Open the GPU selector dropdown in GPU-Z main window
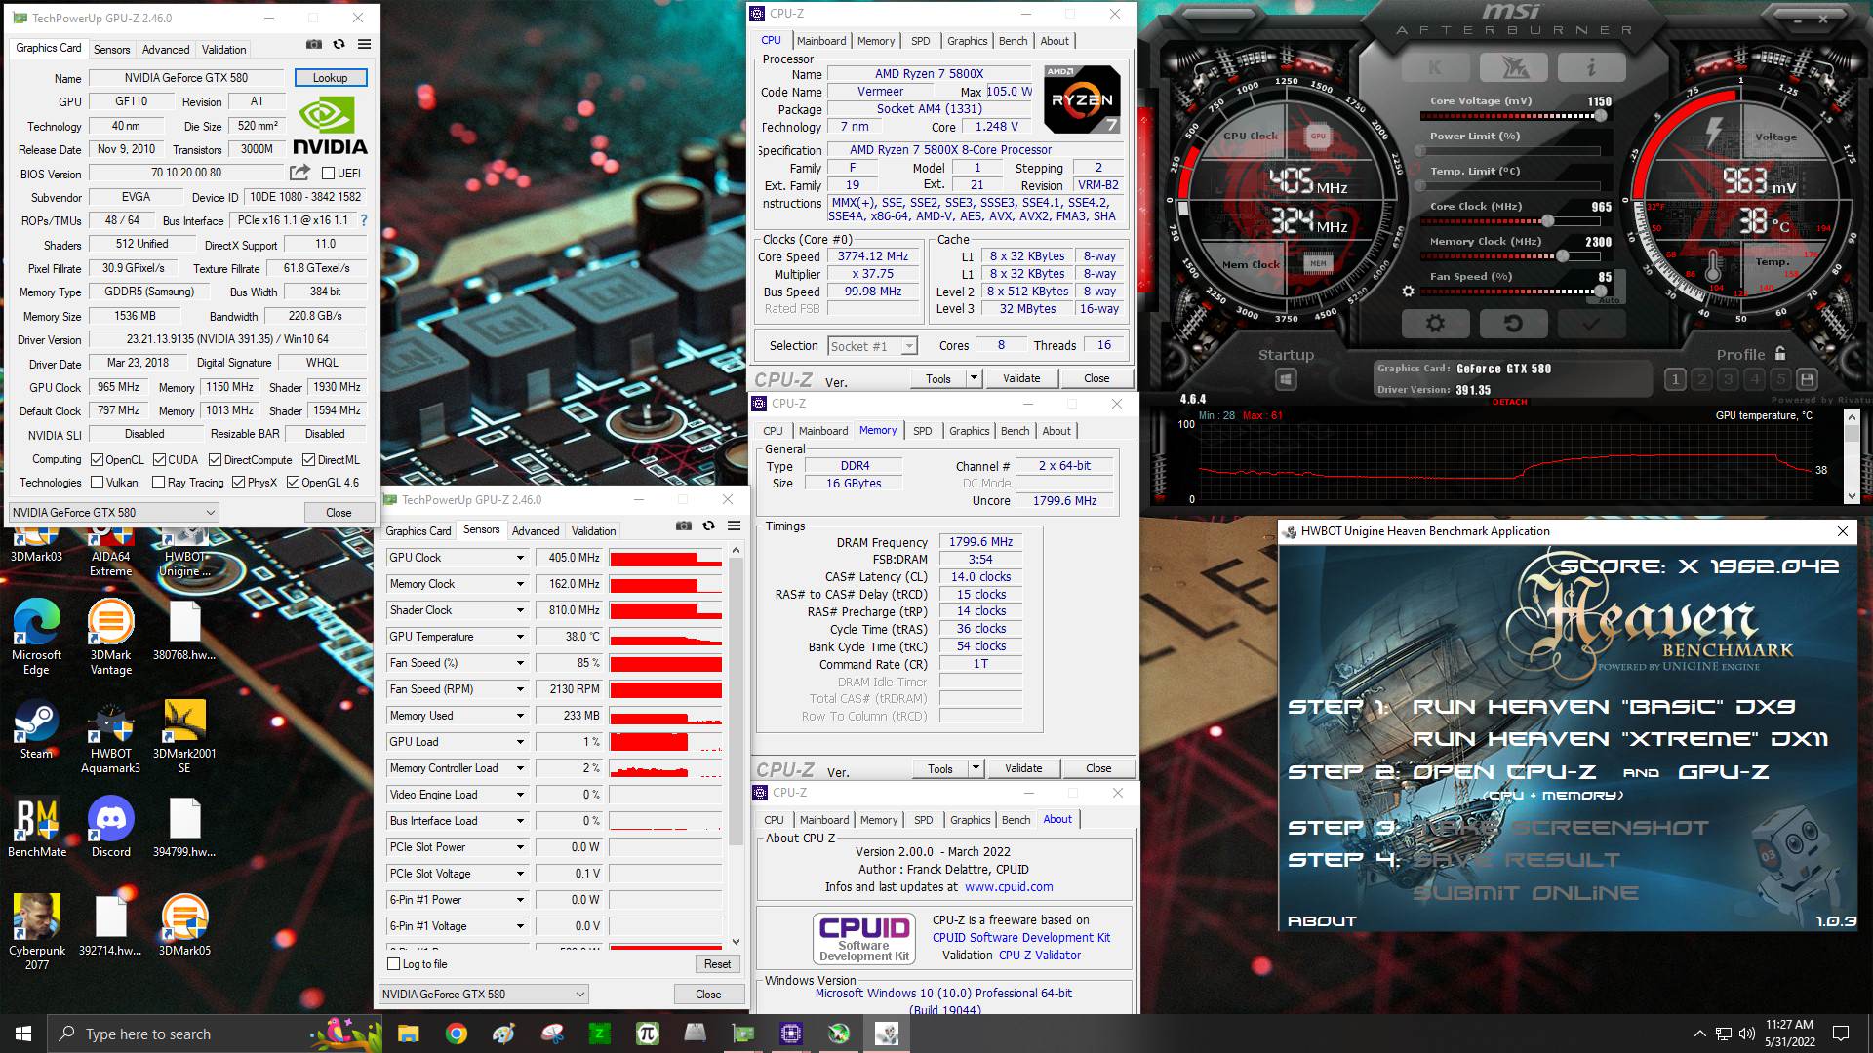The height and width of the screenshot is (1053, 1873). [x=113, y=513]
